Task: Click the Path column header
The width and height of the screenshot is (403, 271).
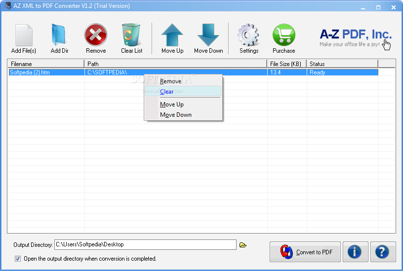Action: [175, 64]
